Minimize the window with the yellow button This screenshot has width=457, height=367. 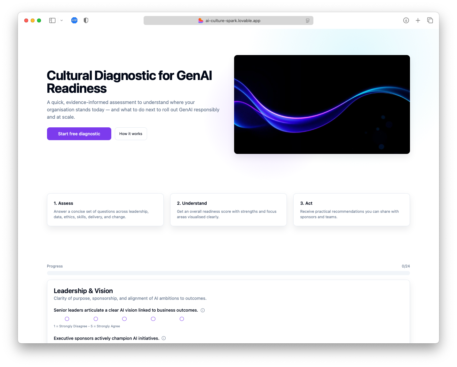tap(33, 20)
